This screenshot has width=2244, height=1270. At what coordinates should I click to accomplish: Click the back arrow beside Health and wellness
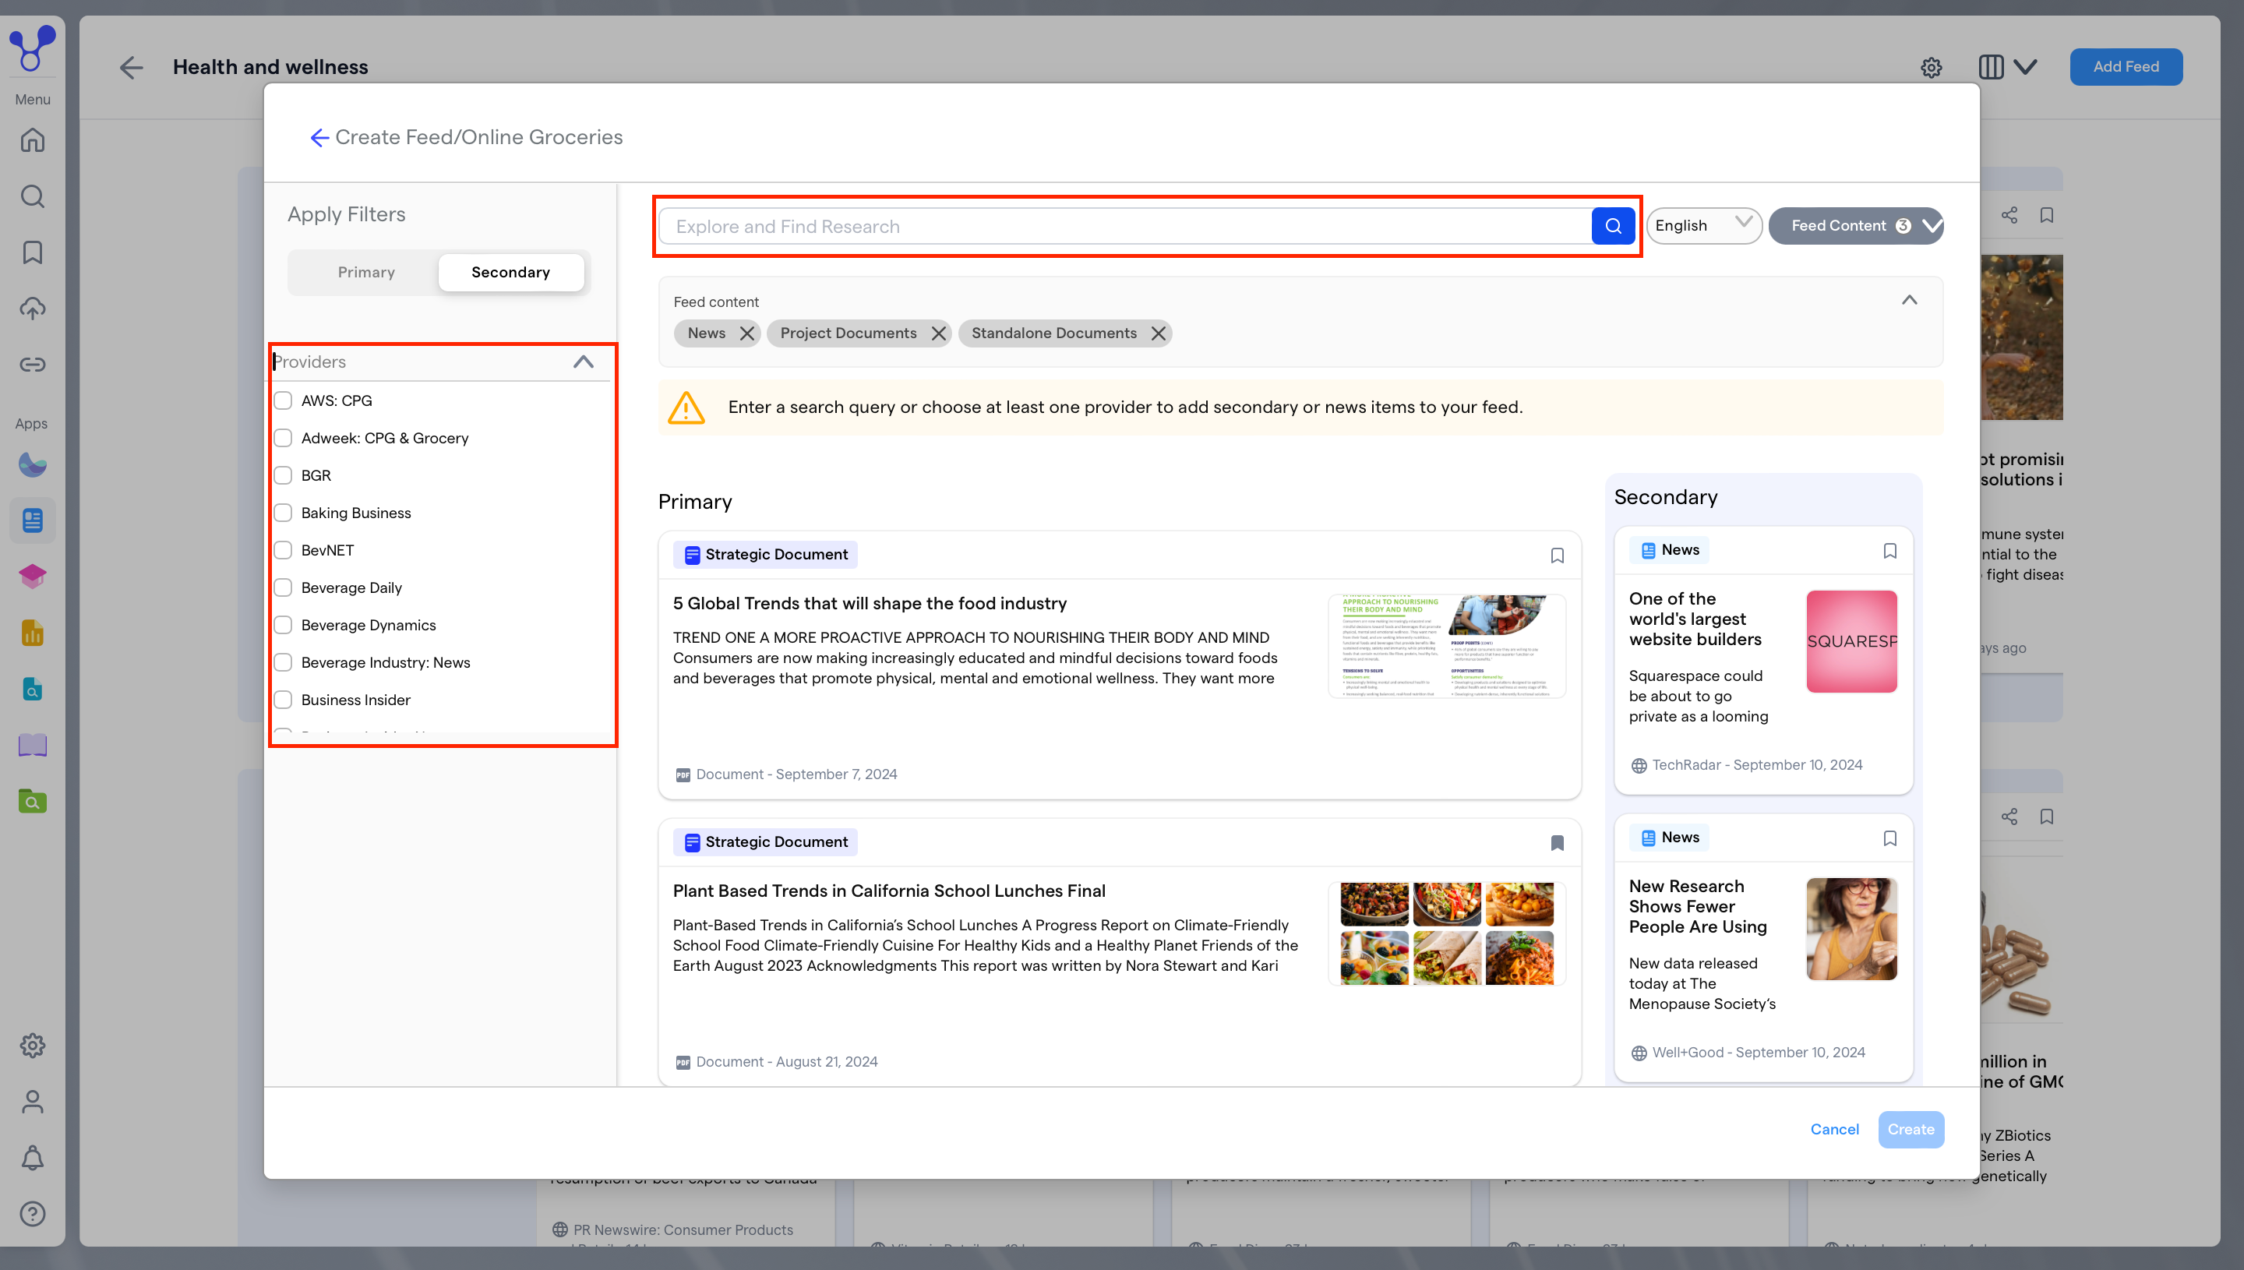[x=131, y=67]
